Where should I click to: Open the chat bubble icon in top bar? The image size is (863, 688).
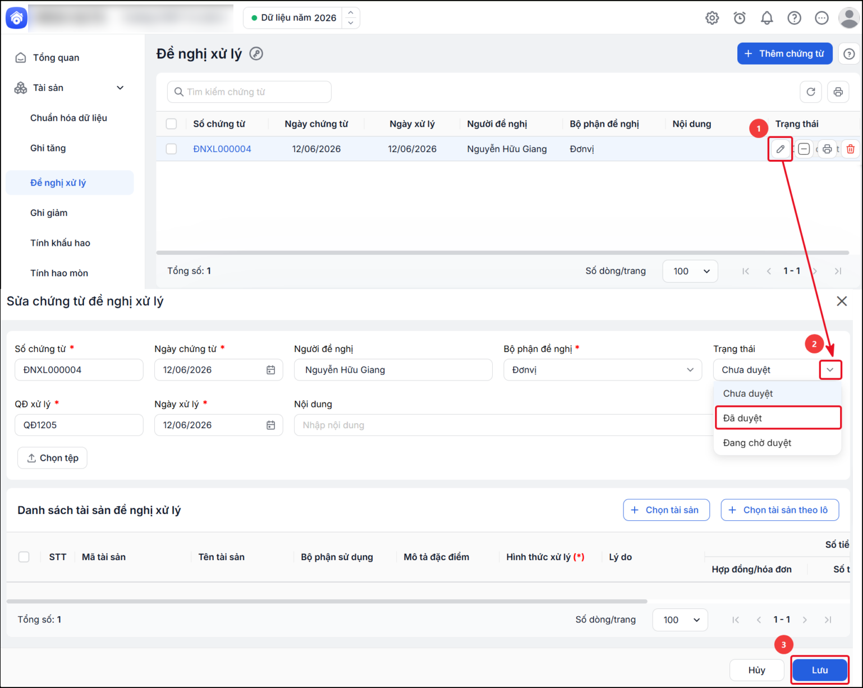[x=821, y=18]
